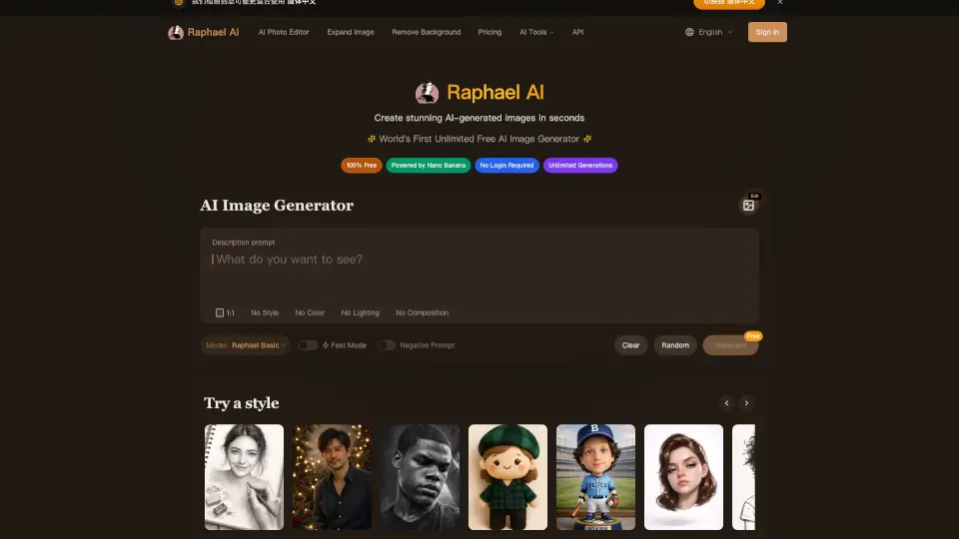
Task: Select the digital-art woman with brown hair style
Action: point(683,477)
